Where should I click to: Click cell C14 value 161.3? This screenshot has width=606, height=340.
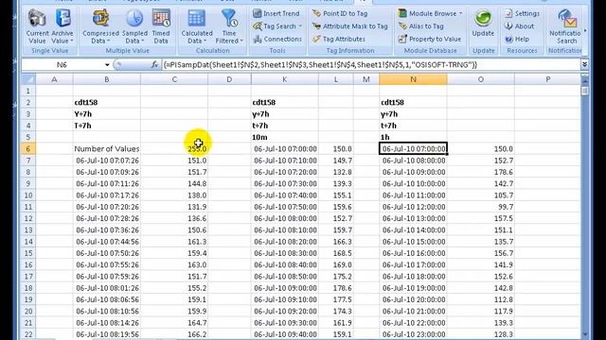[174, 242]
